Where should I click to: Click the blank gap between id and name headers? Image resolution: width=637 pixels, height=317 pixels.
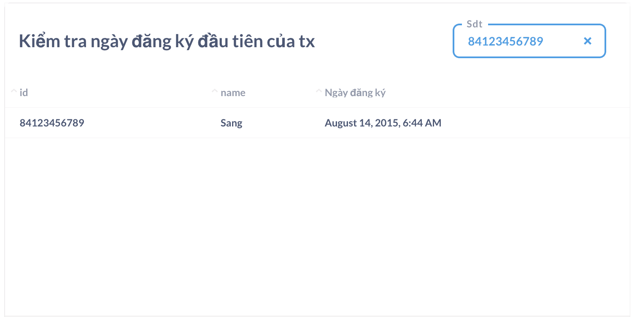tap(127, 93)
